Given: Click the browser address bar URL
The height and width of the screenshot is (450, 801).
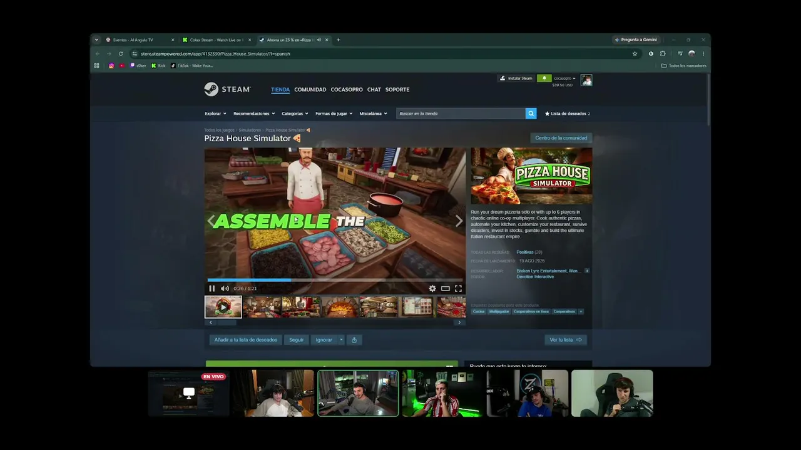Looking at the screenshot, I should [x=215, y=54].
